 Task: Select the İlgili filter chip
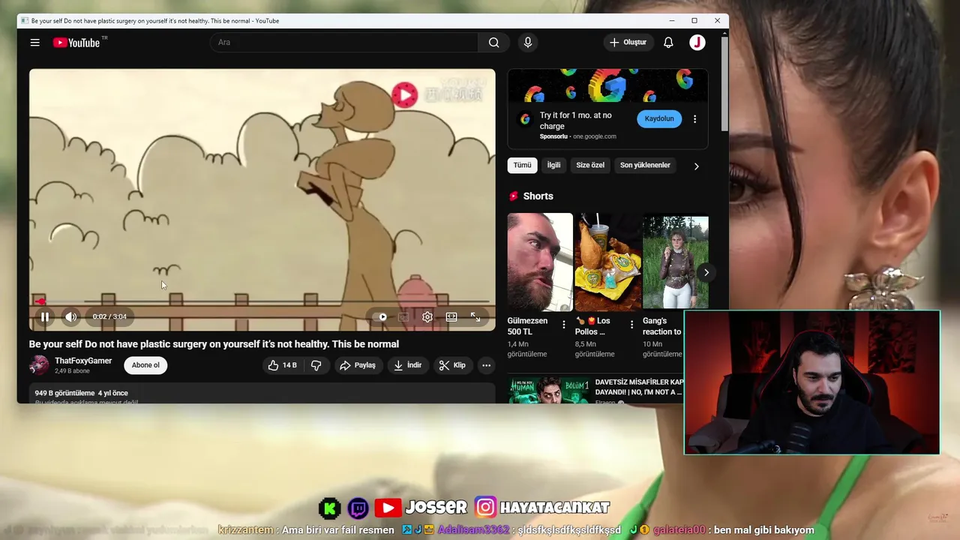click(x=553, y=165)
